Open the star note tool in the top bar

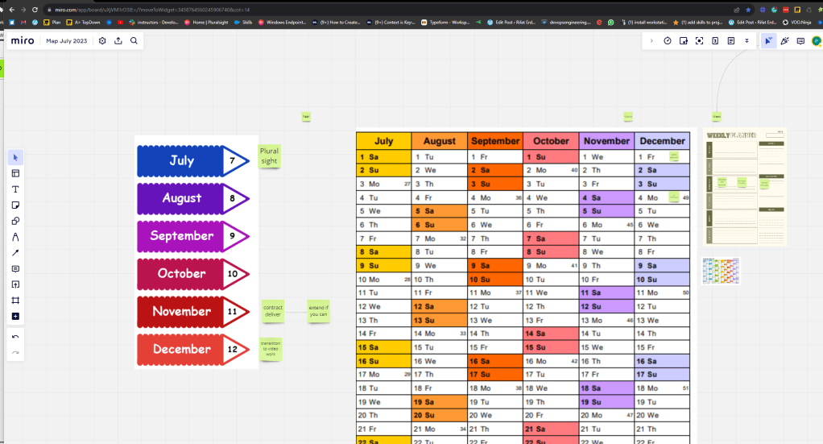(x=684, y=40)
